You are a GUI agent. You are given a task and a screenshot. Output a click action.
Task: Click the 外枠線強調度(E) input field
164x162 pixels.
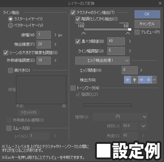(44, 60)
